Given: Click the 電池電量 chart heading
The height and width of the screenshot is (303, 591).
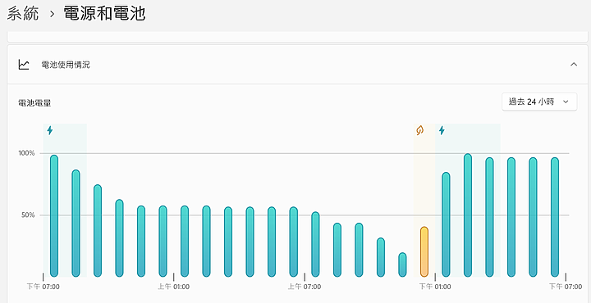Looking at the screenshot, I should coord(34,103).
